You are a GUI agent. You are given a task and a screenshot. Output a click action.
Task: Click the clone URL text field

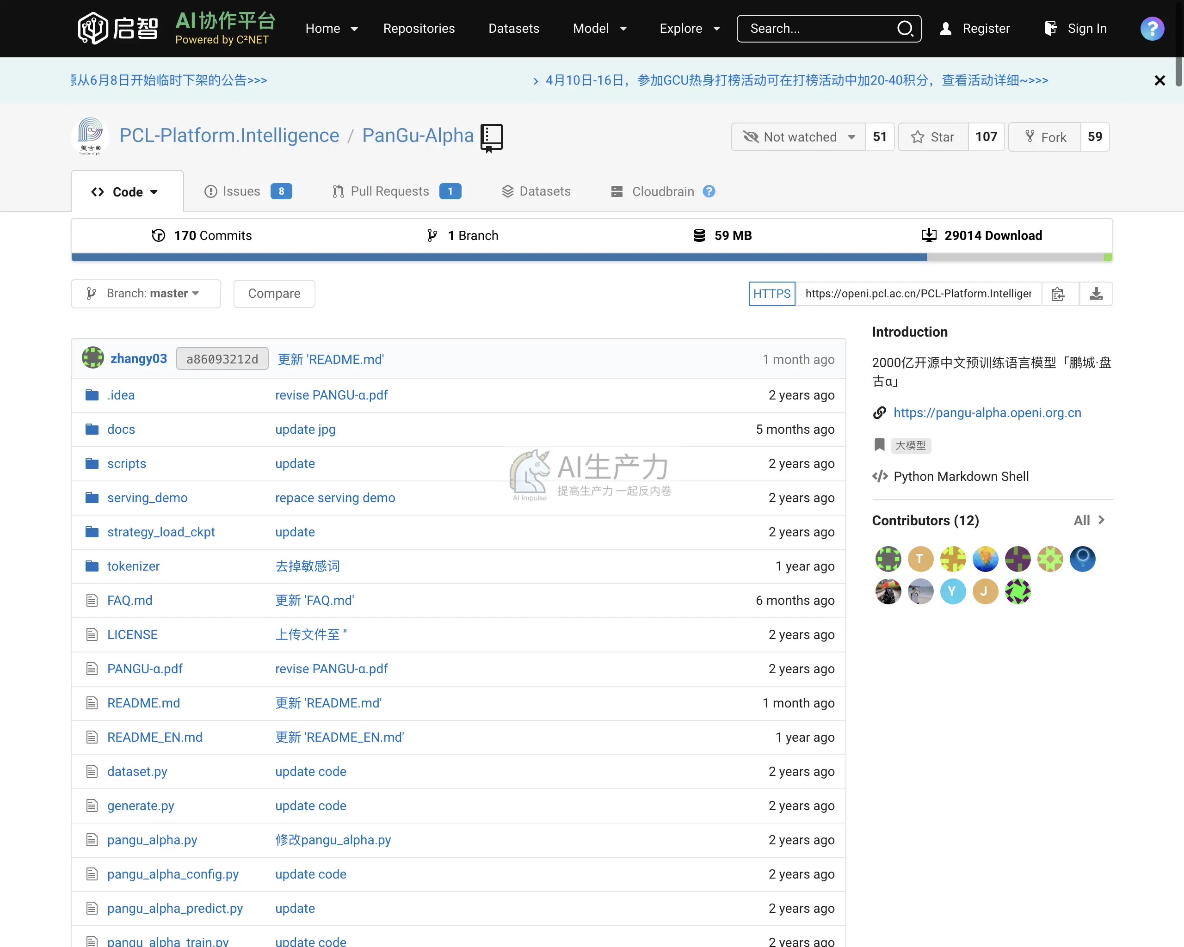point(918,294)
